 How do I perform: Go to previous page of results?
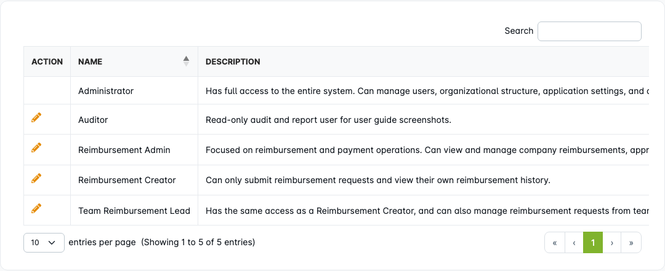click(574, 243)
